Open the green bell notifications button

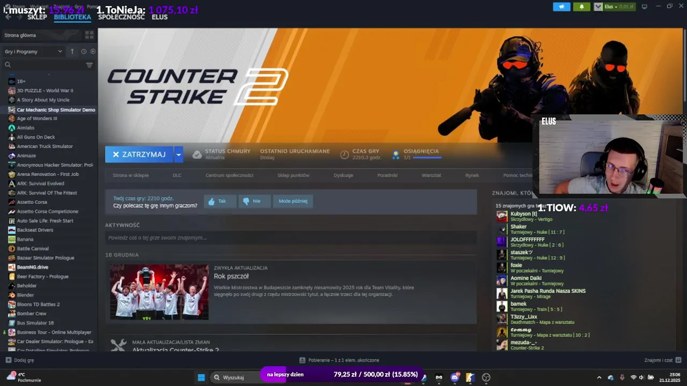[581, 6]
